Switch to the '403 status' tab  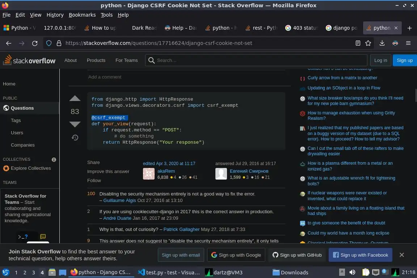[x=302, y=28]
